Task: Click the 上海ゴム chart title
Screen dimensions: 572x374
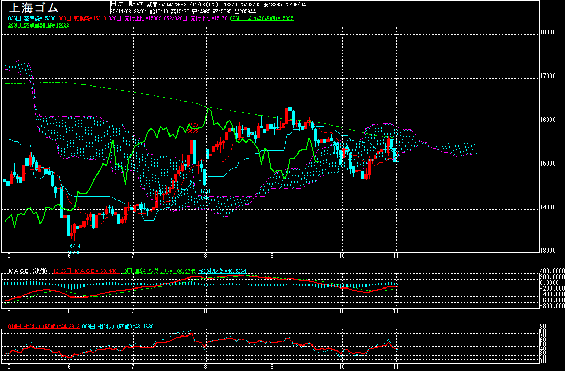Action: tap(33, 7)
